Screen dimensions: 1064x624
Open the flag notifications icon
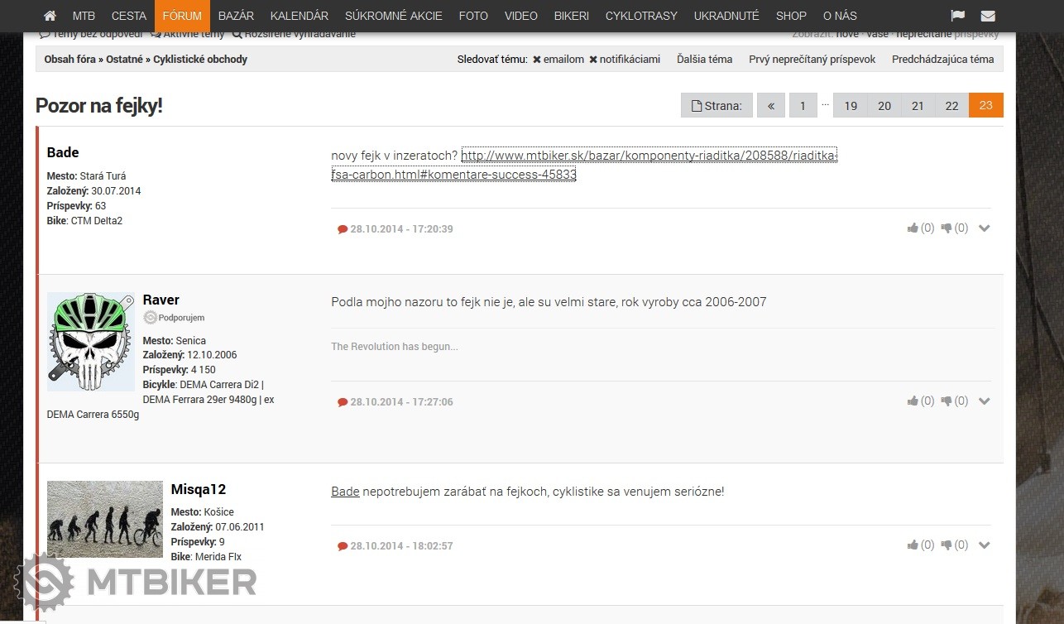tap(957, 16)
